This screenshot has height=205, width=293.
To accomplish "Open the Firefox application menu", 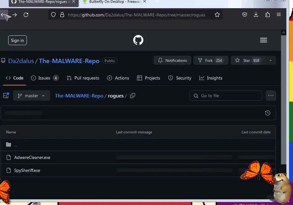I will pyautogui.click(x=279, y=15).
